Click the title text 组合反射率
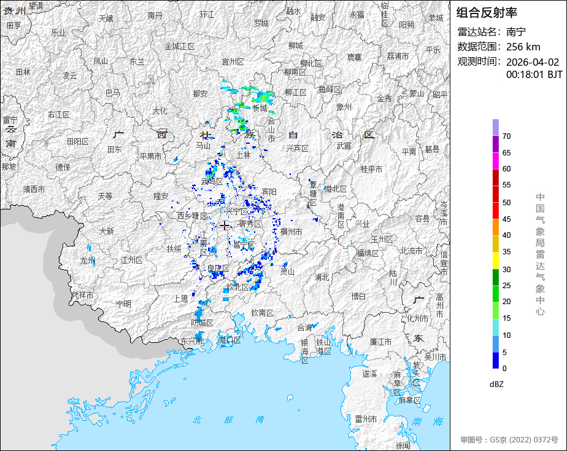The width and height of the screenshot is (567, 451). pyautogui.click(x=487, y=13)
